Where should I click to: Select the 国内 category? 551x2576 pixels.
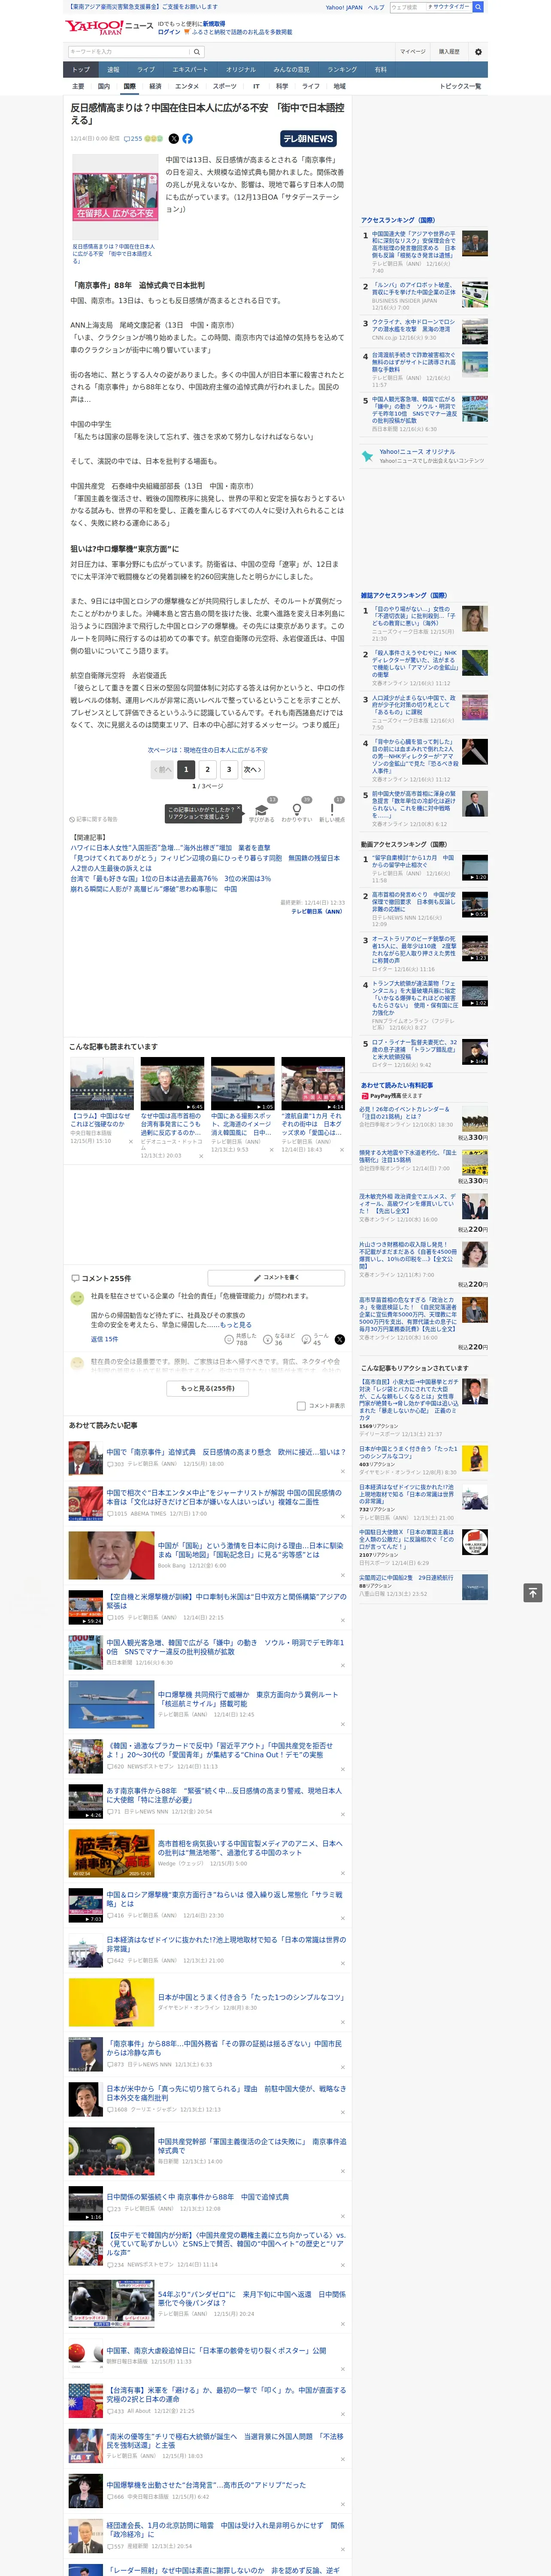point(104,86)
